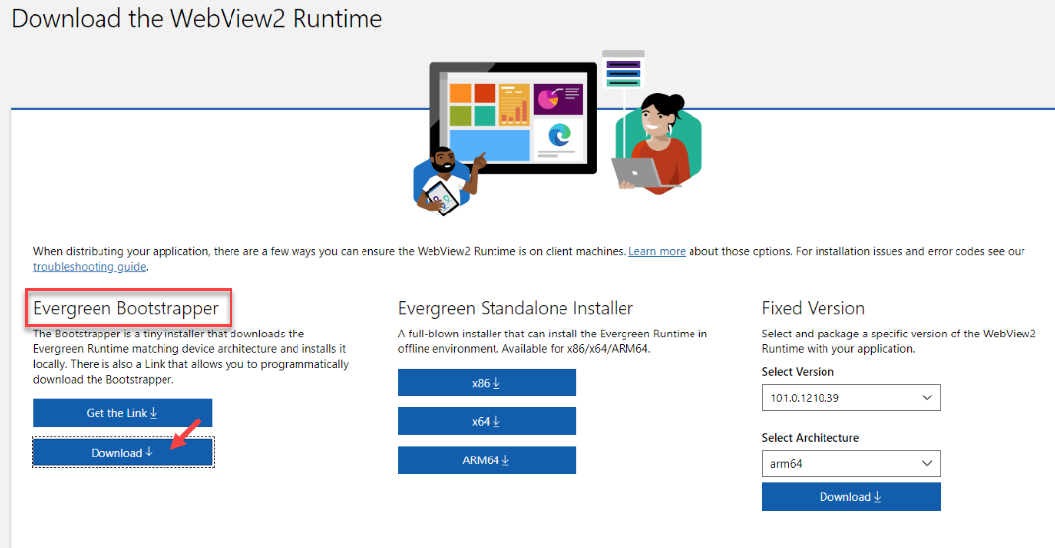This screenshot has height=548, width=1055.
Task: Download the ARM64 standalone installer
Action: pos(487,459)
